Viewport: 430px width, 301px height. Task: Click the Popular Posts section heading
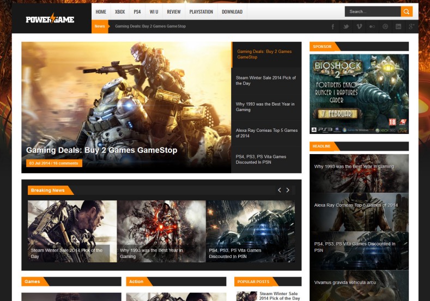click(253, 281)
